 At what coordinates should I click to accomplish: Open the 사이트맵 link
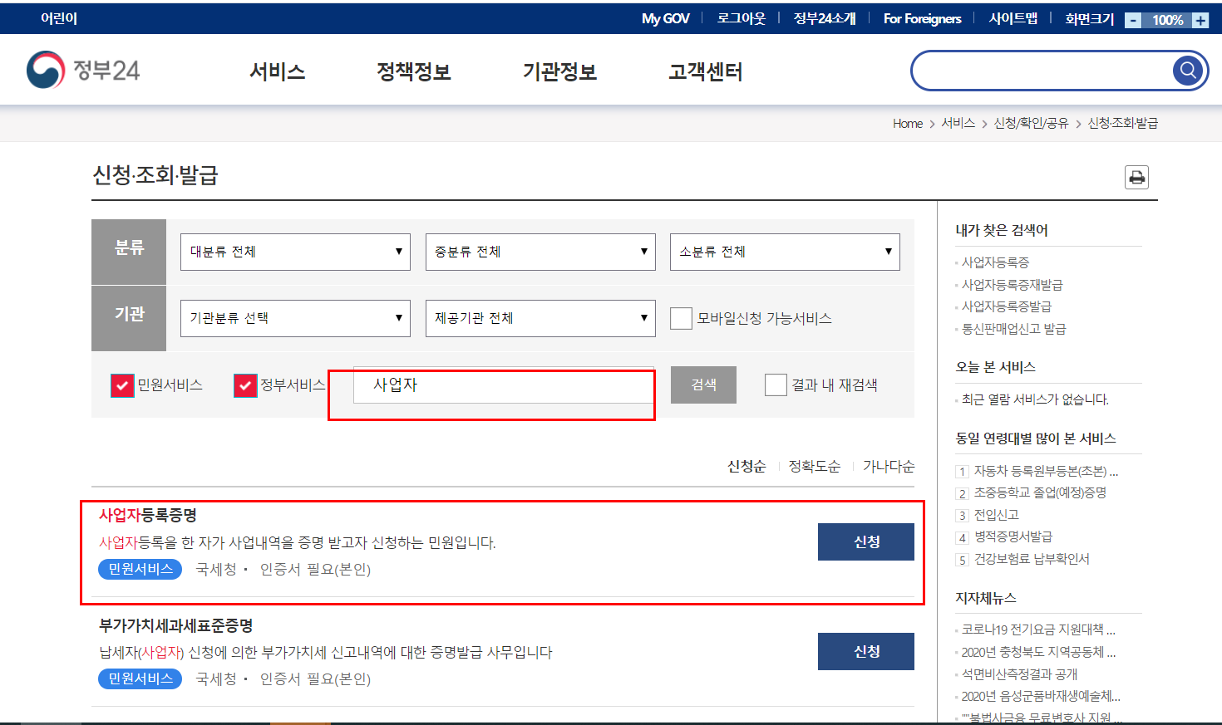[1013, 18]
